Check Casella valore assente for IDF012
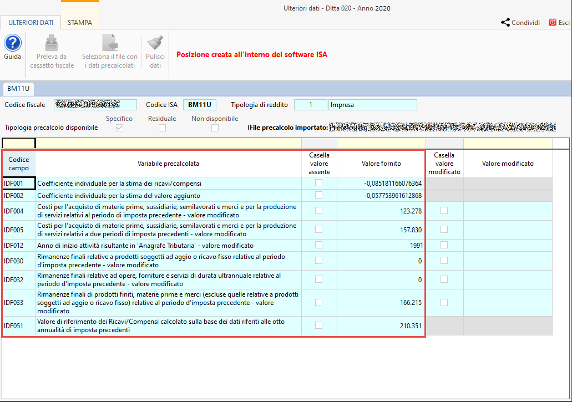The width and height of the screenshot is (572, 402). [x=319, y=245]
